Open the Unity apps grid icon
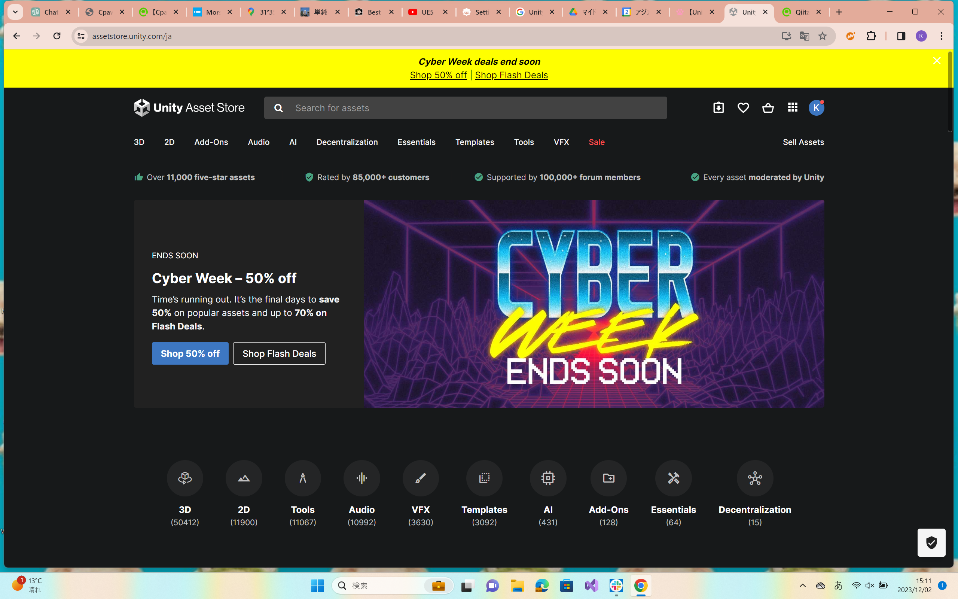The image size is (958, 599). 793,107
